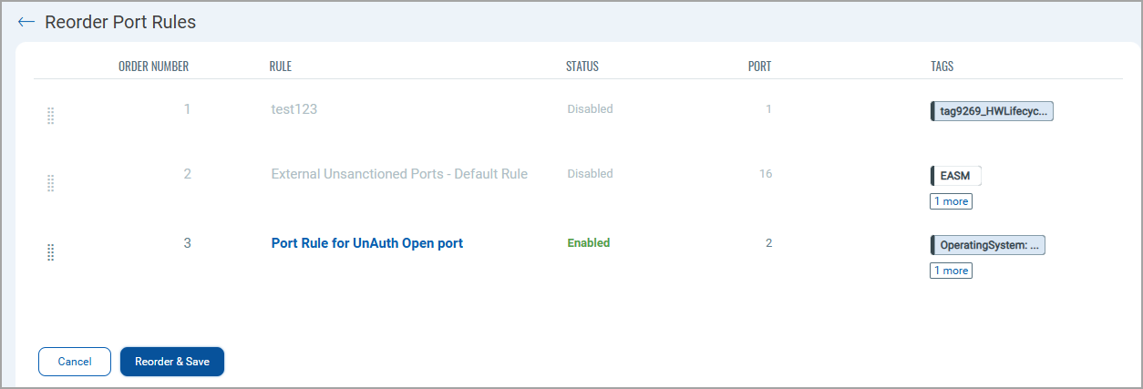Select the EASM tag chip
Screen dimensions: 1143x389
coord(955,176)
